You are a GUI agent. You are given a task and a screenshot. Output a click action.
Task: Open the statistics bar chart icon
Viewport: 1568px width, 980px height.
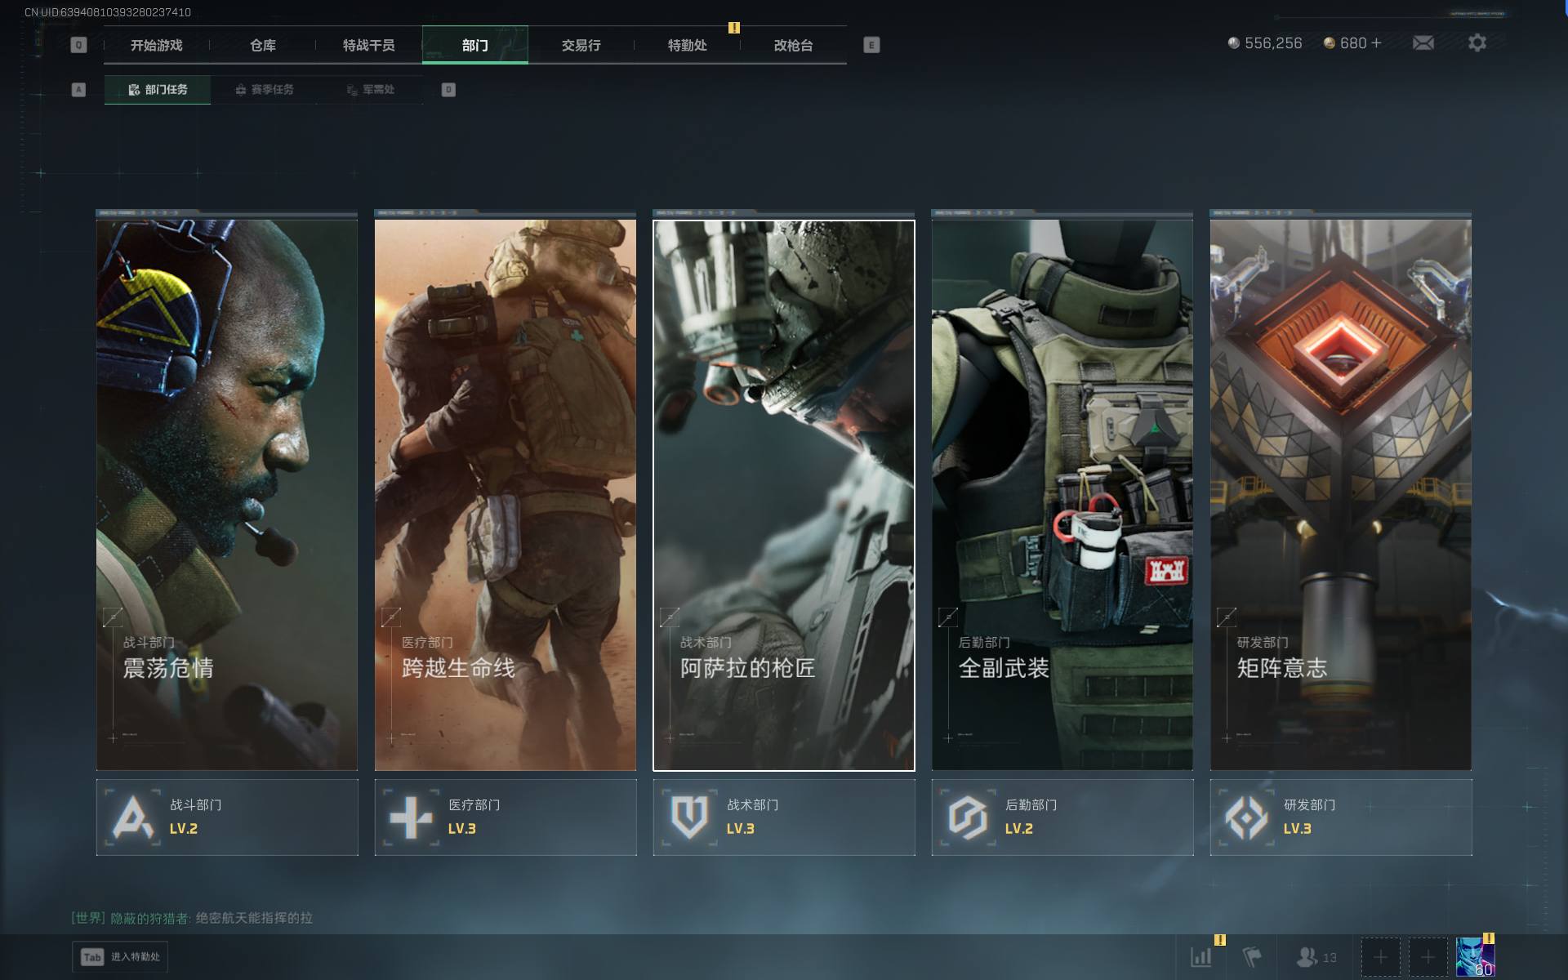(1200, 956)
